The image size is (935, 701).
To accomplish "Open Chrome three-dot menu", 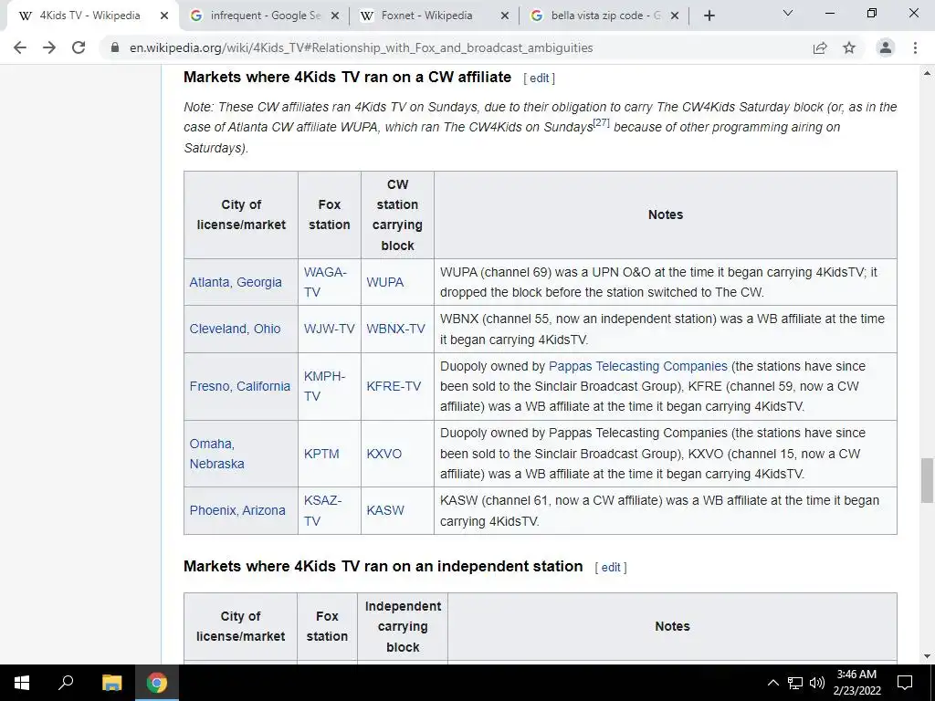I will (915, 47).
